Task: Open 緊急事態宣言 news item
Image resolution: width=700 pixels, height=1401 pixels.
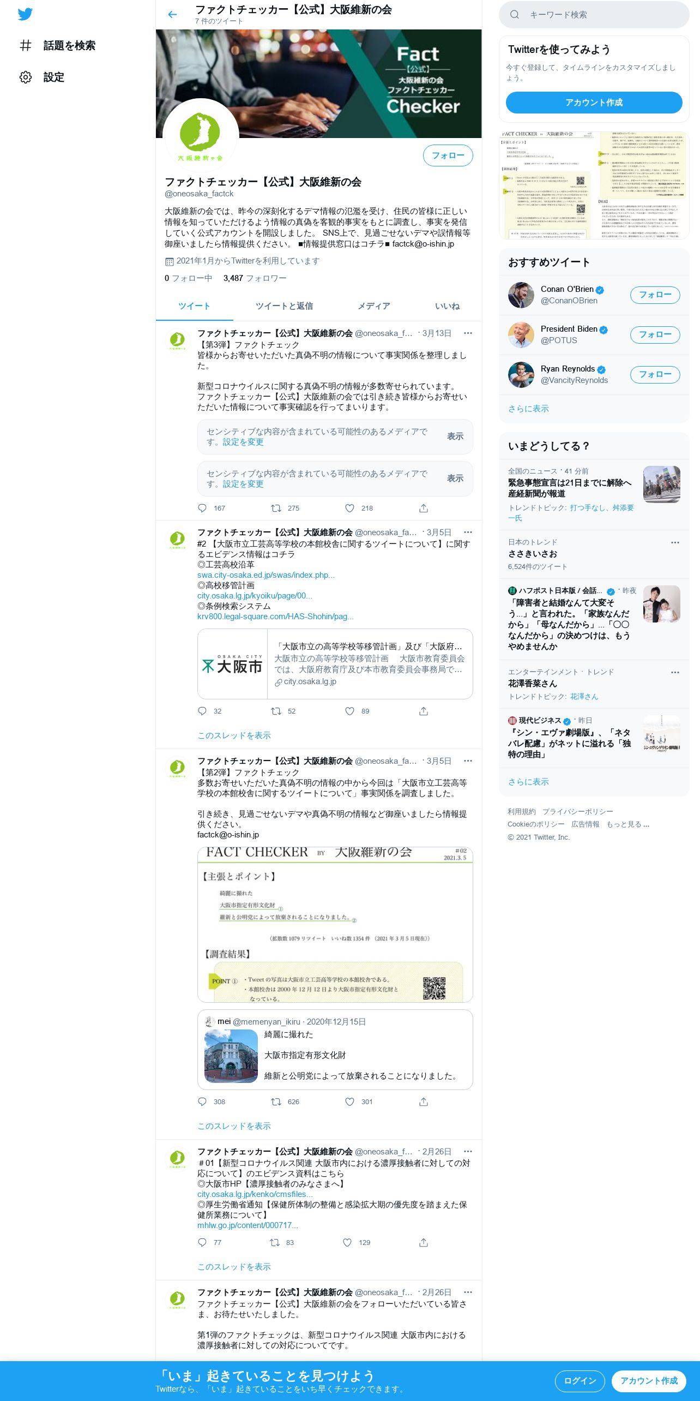Action: (594, 494)
